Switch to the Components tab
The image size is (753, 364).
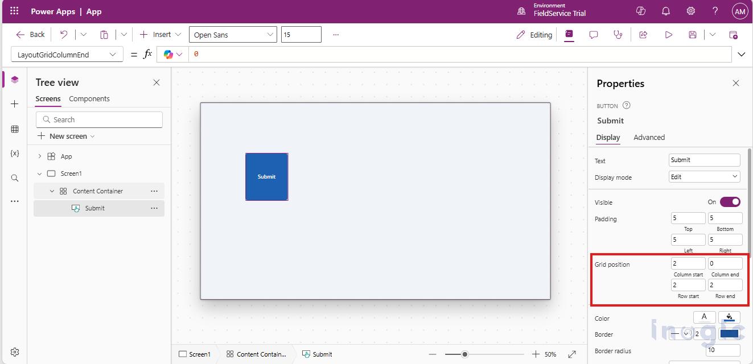click(x=89, y=98)
